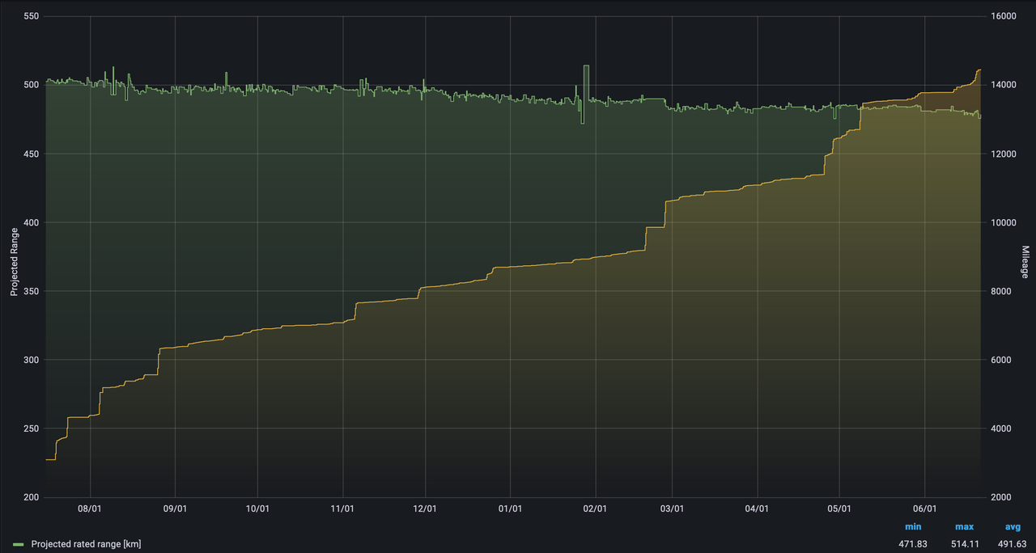
Task: Click the 14000 mileage axis value
Action: click(1002, 85)
